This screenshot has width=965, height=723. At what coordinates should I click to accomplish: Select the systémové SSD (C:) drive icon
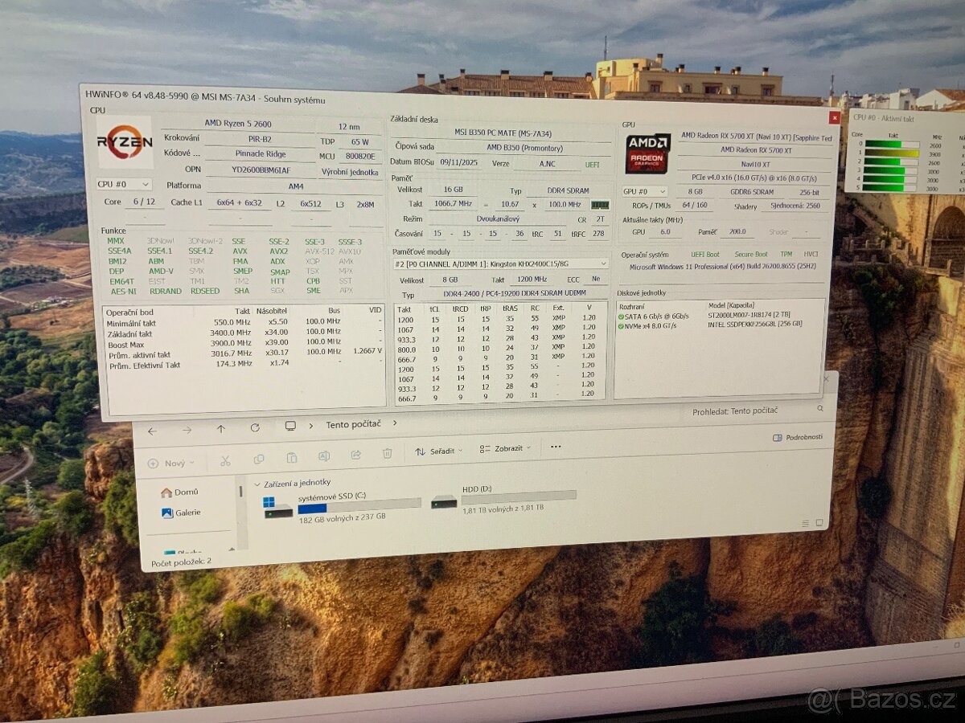pos(278,509)
